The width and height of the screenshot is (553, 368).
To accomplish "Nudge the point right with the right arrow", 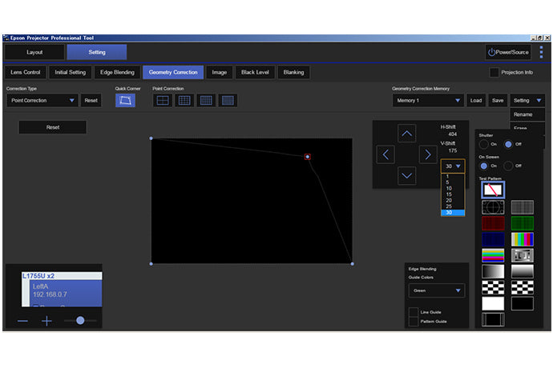I will pos(428,154).
